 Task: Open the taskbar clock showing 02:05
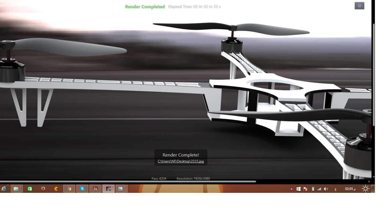tap(350, 189)
